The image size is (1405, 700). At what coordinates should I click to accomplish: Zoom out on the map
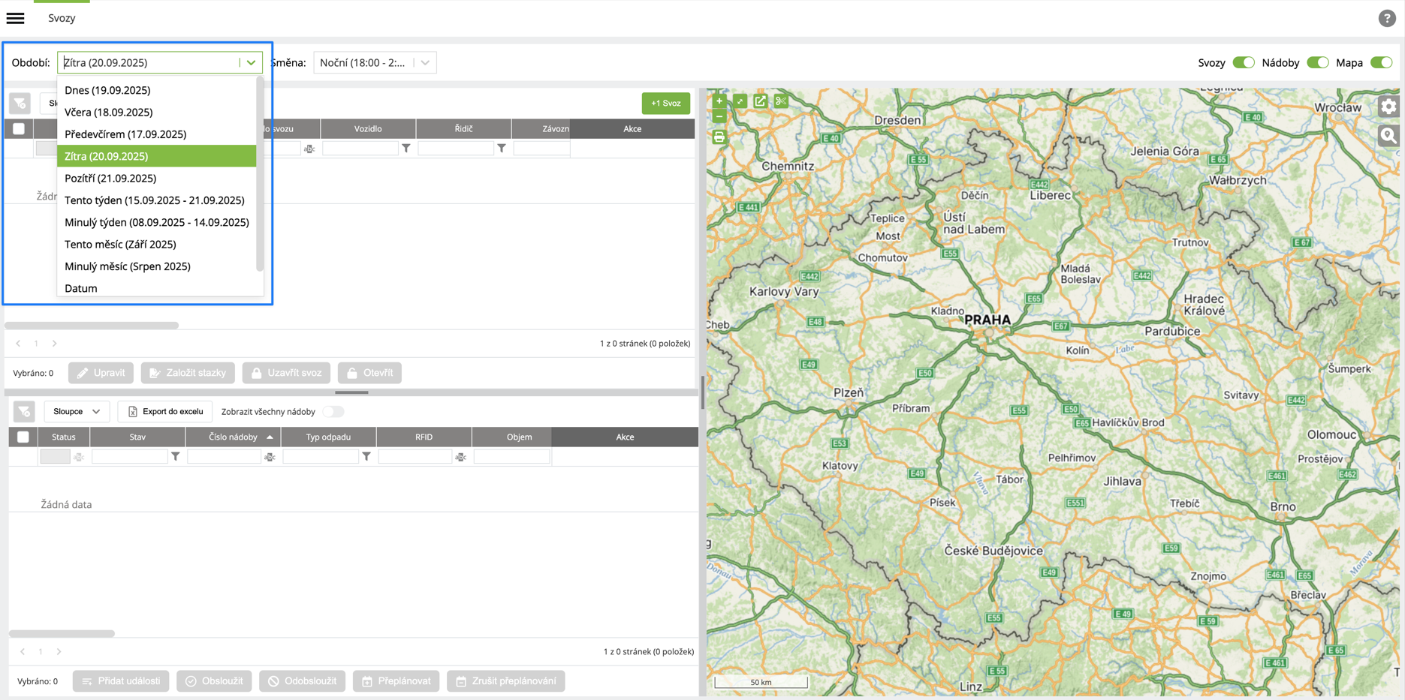pos(719,117)
